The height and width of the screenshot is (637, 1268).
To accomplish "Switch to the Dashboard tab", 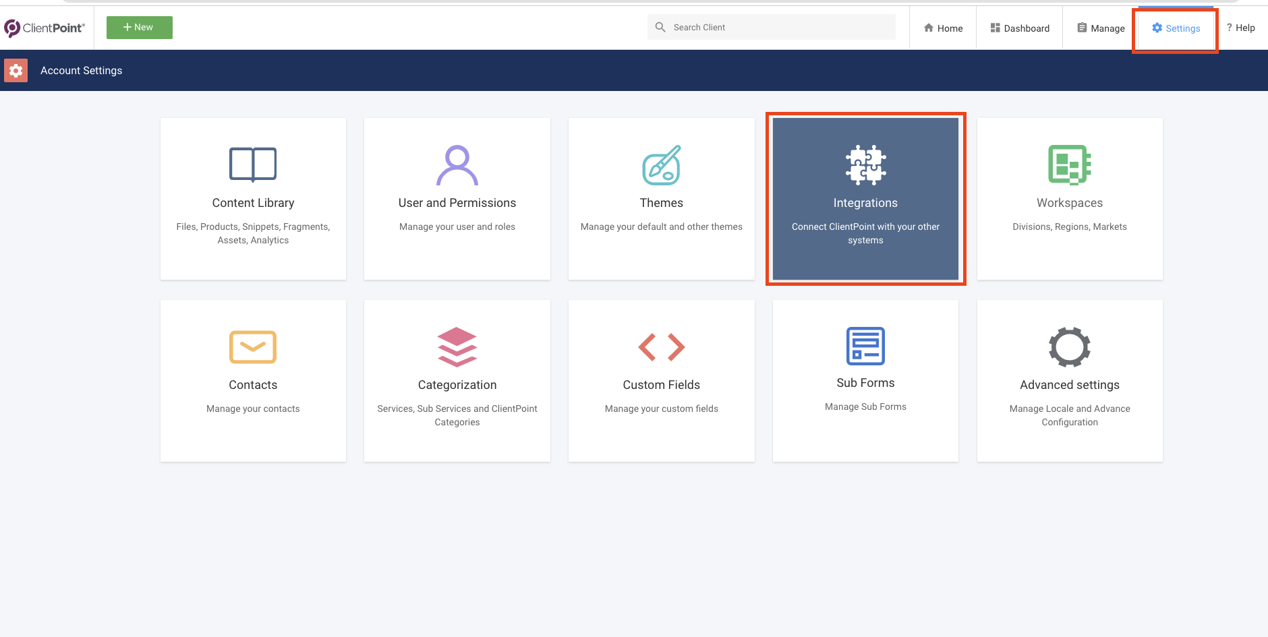I will (1020, 28).
